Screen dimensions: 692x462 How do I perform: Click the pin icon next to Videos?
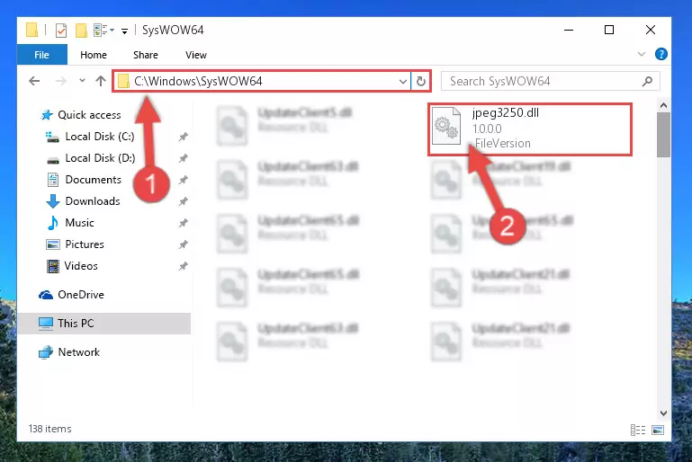(184, 266)
